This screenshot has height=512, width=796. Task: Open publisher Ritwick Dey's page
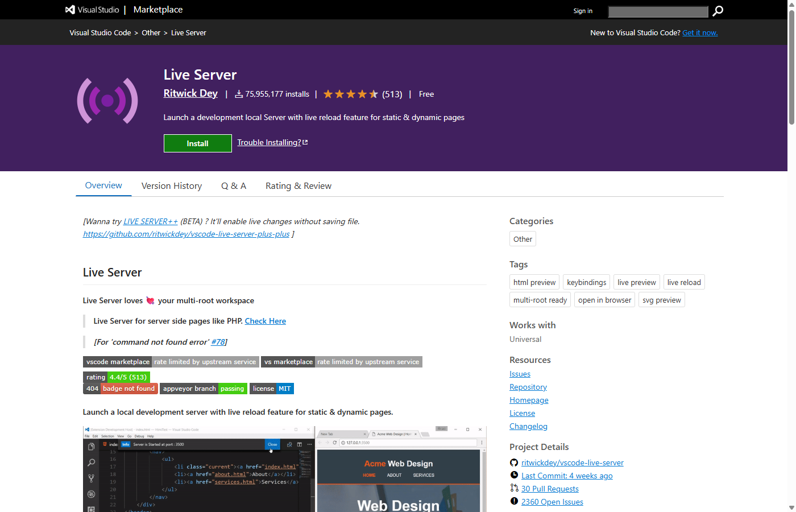pyautogui.click(x=190, y=93)
